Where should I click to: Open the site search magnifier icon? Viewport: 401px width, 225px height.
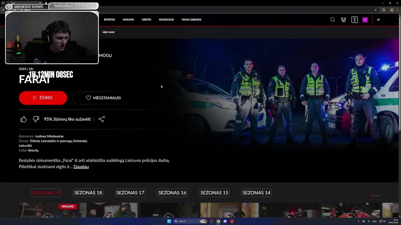coord(332,20)
